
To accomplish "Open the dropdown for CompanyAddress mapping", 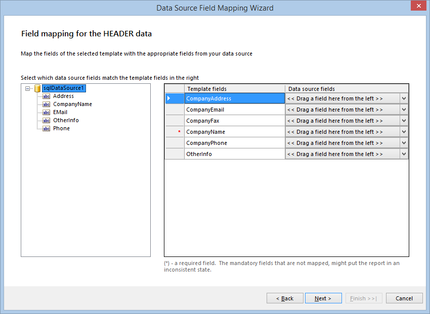I will (x=404, y=98).
